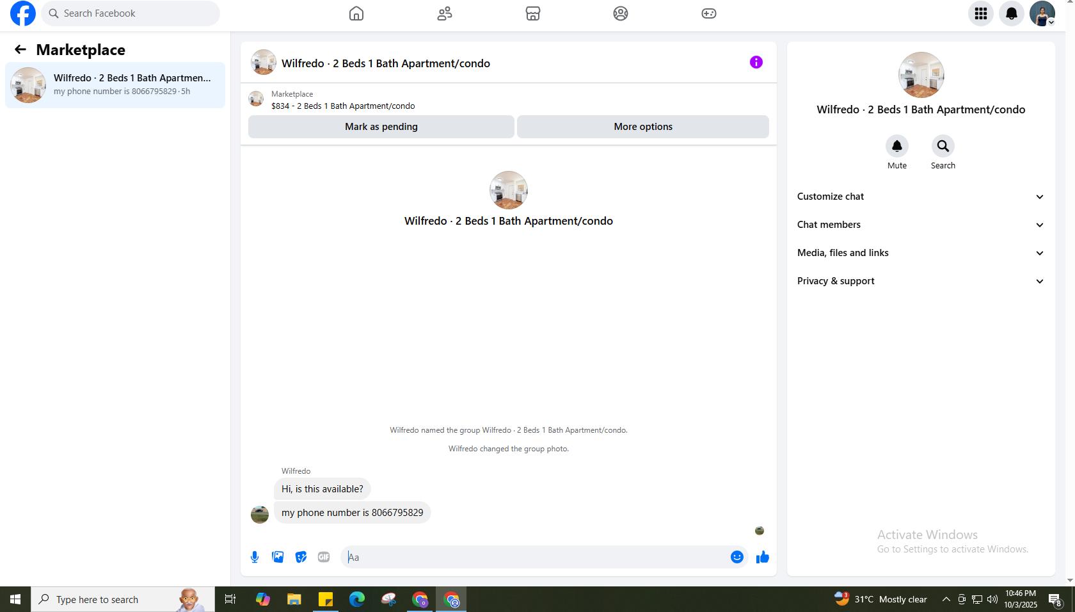Viewport: 1075px width, 612px height.
Task: Click the page scrollbar down arrow
Action: (1070, 581)
